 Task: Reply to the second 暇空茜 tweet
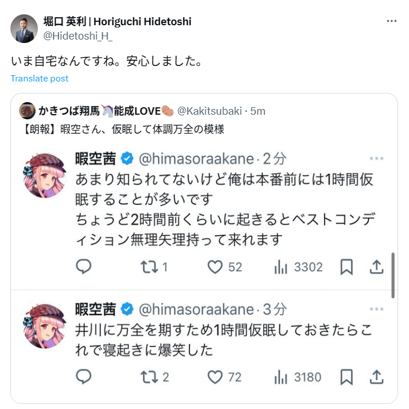(x=84, y=377)
